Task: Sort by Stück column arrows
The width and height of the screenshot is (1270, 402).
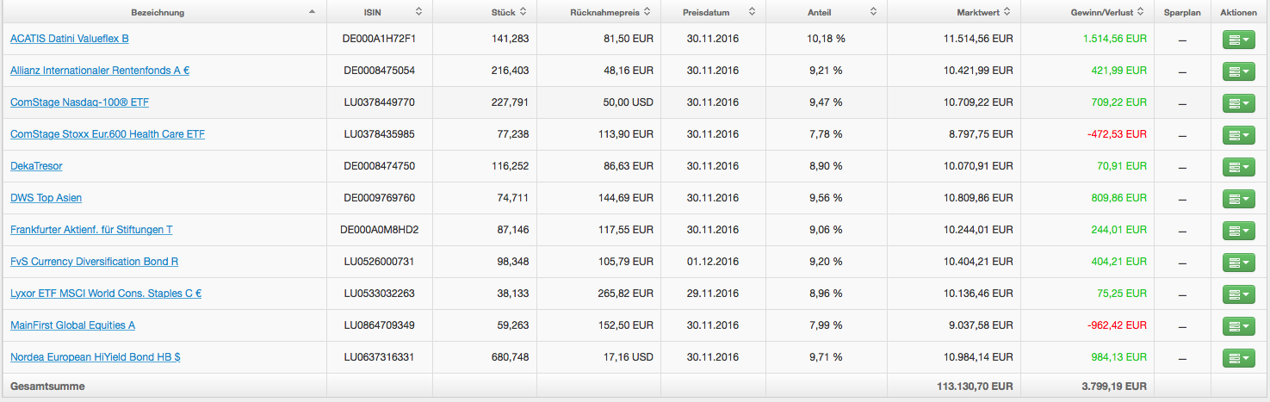Action: point(523,12)
